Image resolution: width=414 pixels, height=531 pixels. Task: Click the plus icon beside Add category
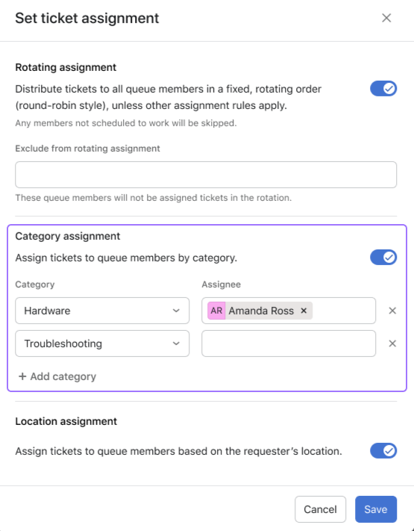click(x=22, y=376)
